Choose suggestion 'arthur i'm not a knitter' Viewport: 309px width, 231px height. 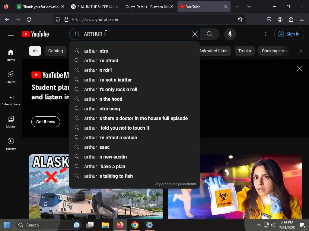click(x=135, y=80)
